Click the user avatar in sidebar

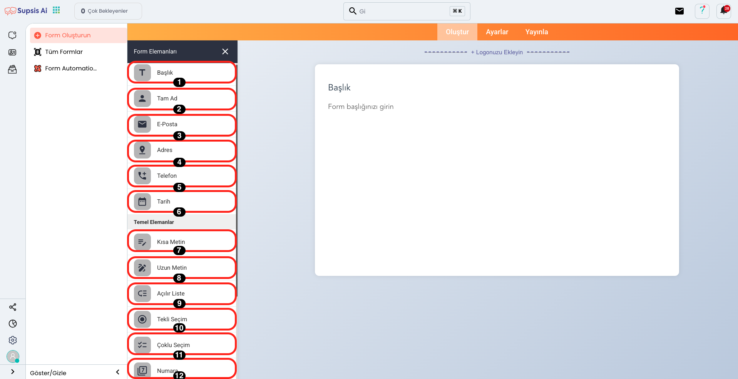(x=13, y=357)
